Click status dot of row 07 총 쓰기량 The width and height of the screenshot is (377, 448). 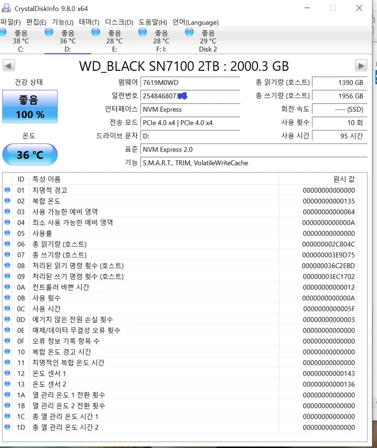pos(8,254)
